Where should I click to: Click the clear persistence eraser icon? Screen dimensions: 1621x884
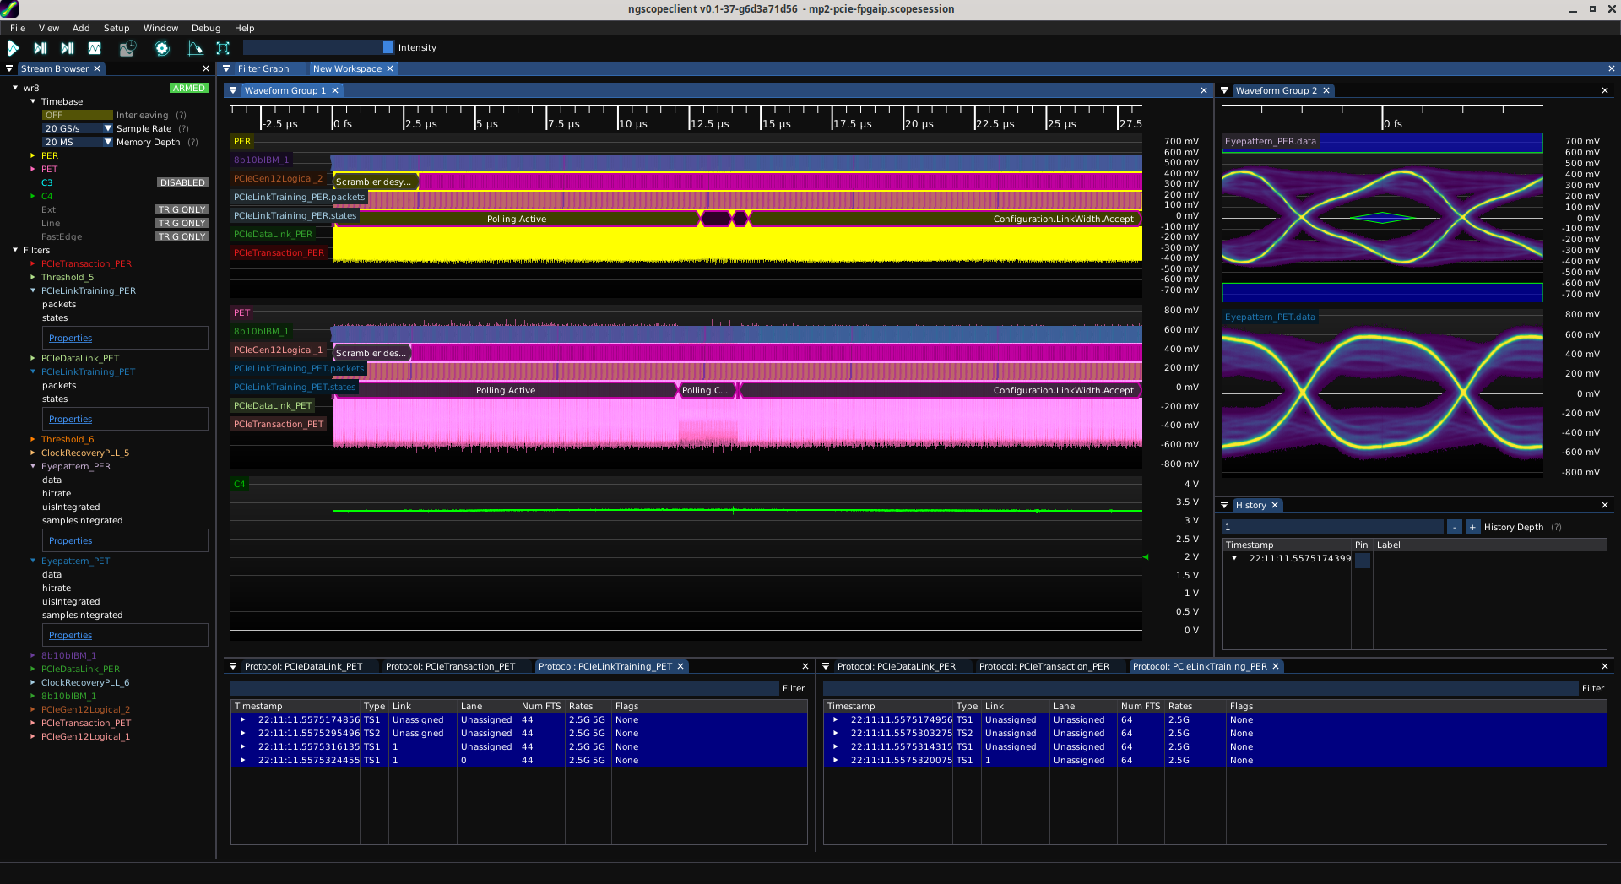coord(195,48)
